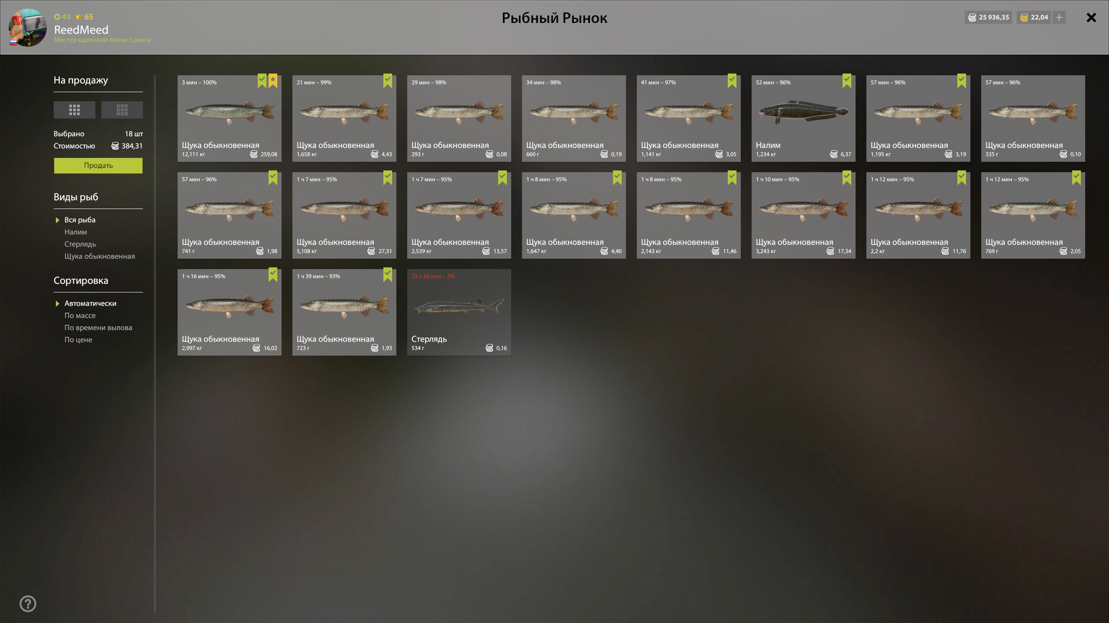Open the add gold coins plus icon
The image size is (1109, 623).
click(1059, 17)
